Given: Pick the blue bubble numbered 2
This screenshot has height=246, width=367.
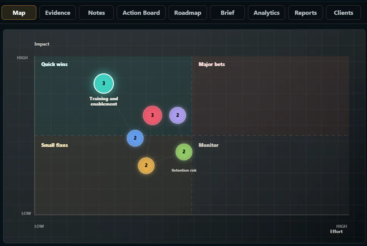Looking at the screenshot, I should tap(135, 138).
